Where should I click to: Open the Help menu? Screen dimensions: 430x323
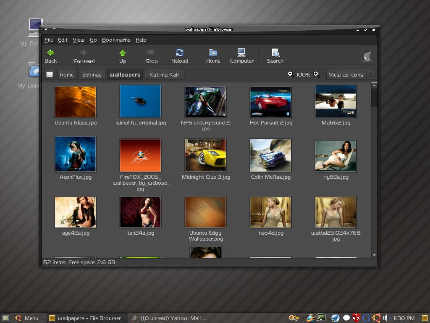point(141,40)
